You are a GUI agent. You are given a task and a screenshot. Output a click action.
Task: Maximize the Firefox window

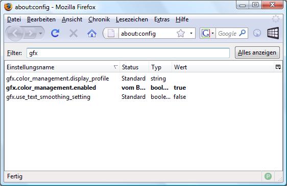[x=255, y=5]
